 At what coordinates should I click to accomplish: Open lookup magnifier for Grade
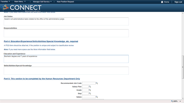tap(90, 90)
